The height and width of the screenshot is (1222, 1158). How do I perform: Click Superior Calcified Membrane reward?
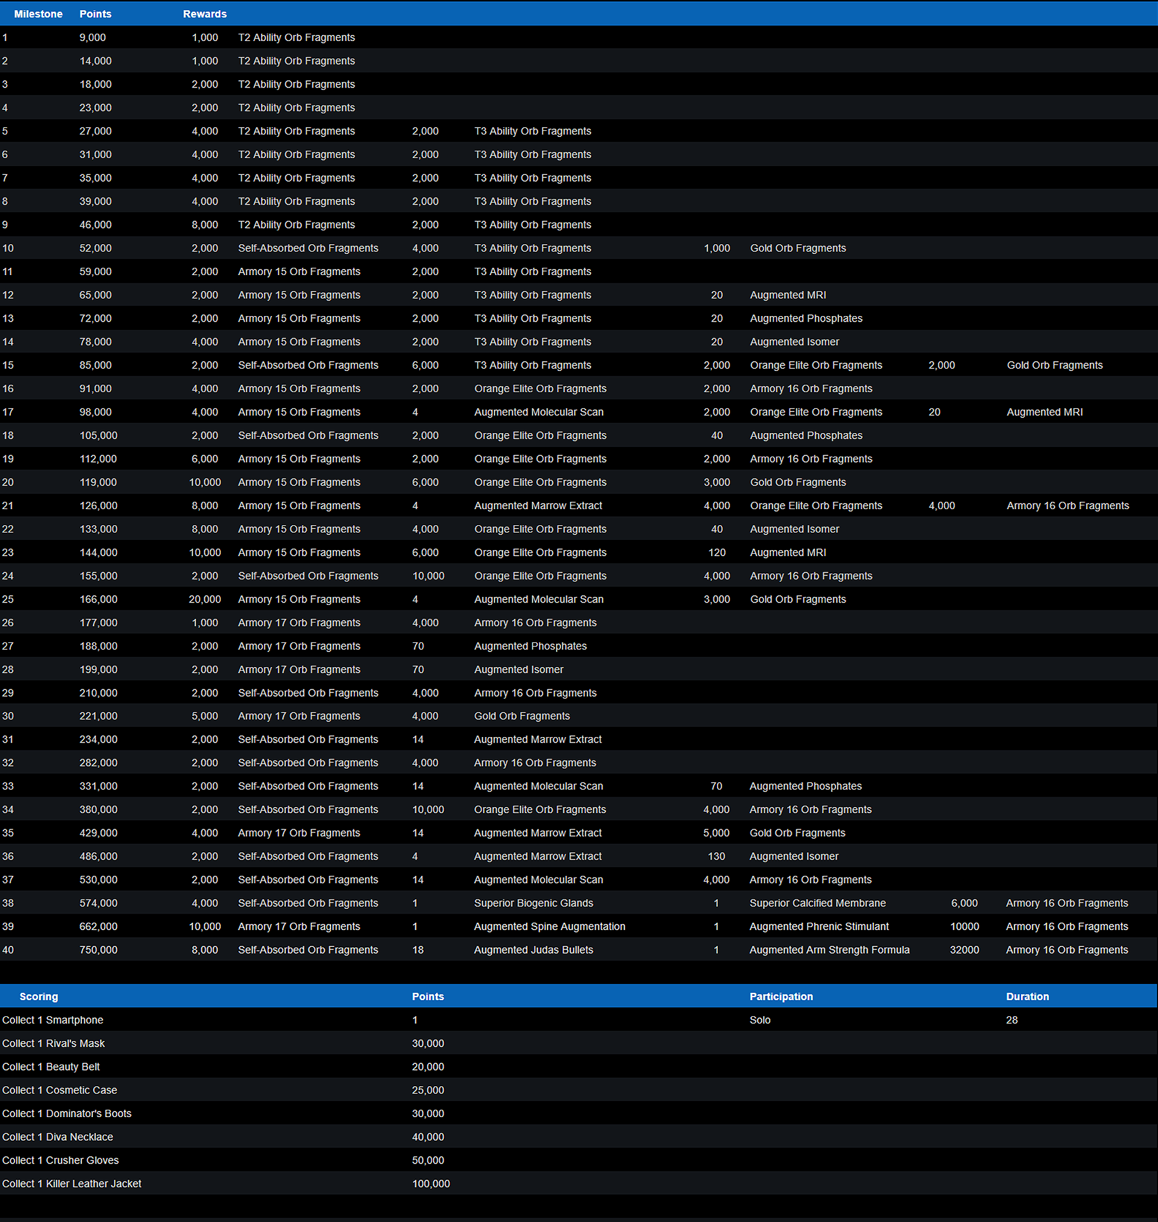click(817, 902)
